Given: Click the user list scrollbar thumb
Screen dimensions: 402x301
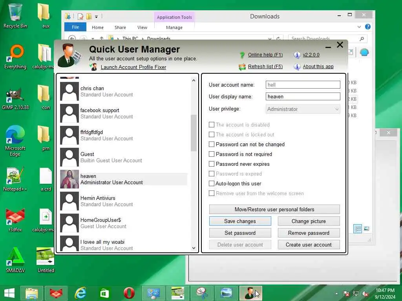Looking at the screenshot, I should [x=194, y=133].
